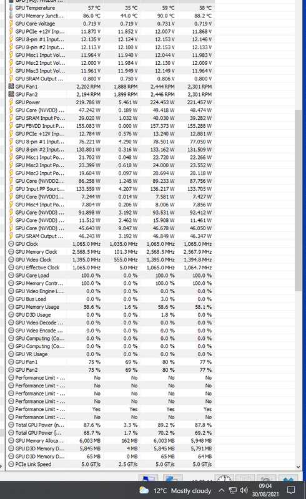Select the GPU Temperature row label
Image resolution: width=306 pixels, height=499 pixels.
tap(35, 7)
